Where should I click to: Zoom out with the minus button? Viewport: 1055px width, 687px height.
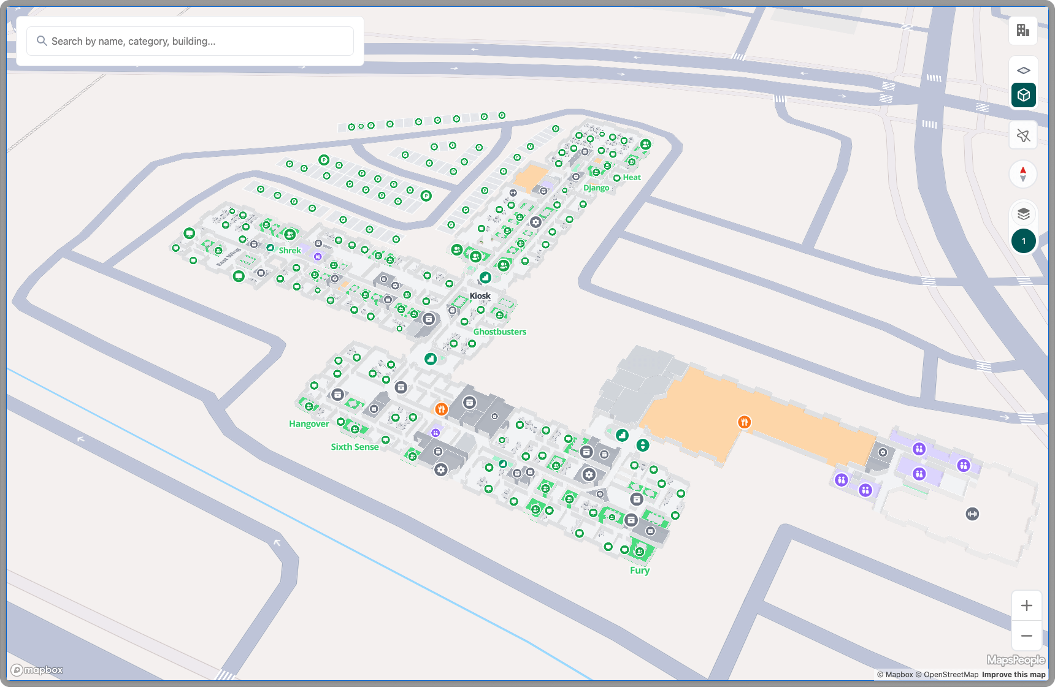1026,636
